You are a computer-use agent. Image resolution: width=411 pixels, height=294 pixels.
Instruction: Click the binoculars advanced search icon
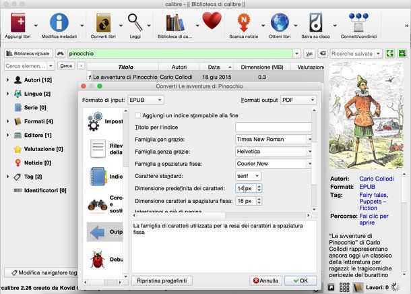[x=60, y=53]
